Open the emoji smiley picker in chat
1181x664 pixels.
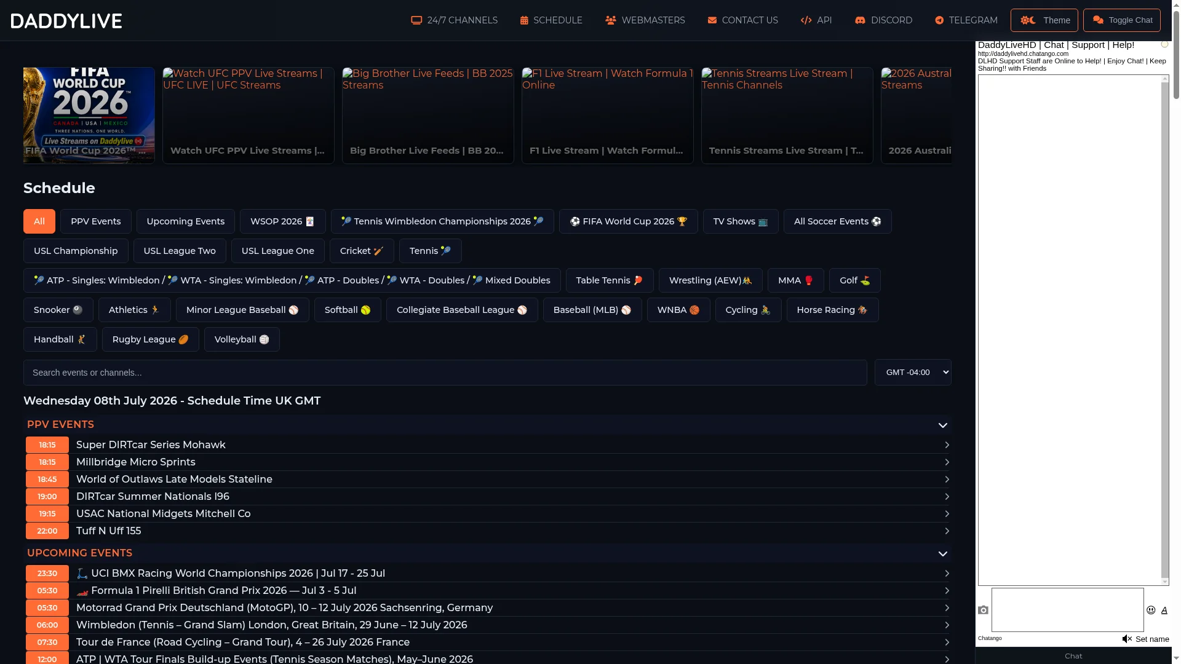(1151, 610)
